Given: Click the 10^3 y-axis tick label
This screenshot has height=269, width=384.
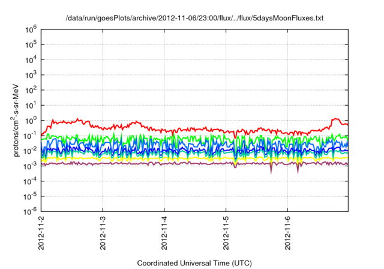Looking at the screenshot, I should [x=31, y=75].
